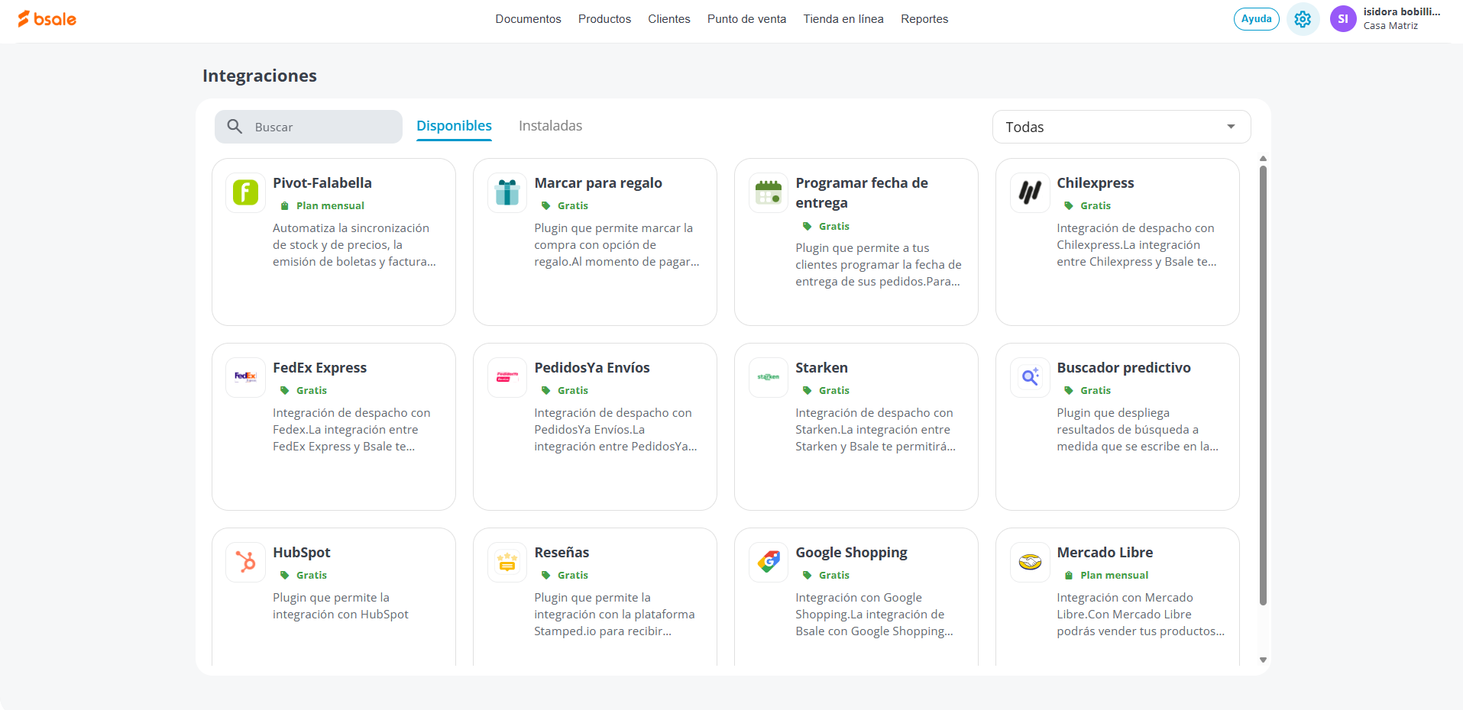Click the Ayuda button
Viewport: 1463px width, 710px height.
click(x=1257, y=19)
